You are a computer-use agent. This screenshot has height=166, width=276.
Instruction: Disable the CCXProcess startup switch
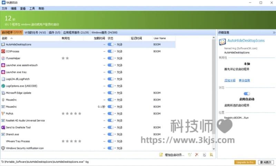pyautogui.click(x=110, y=51)
